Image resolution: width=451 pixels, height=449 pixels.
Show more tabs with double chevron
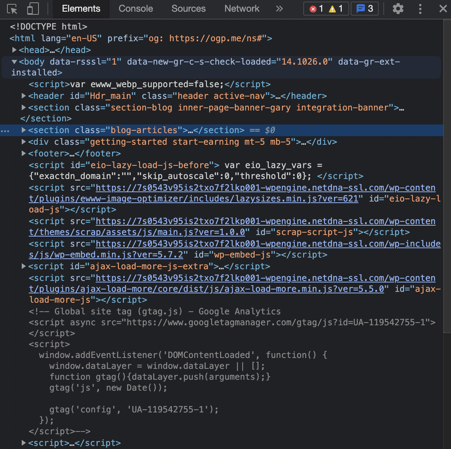(x=279, y=9)
